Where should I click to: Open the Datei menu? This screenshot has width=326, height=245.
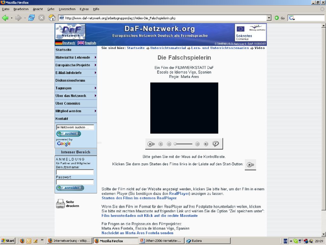pyautogui.click(x=6, y=9)
